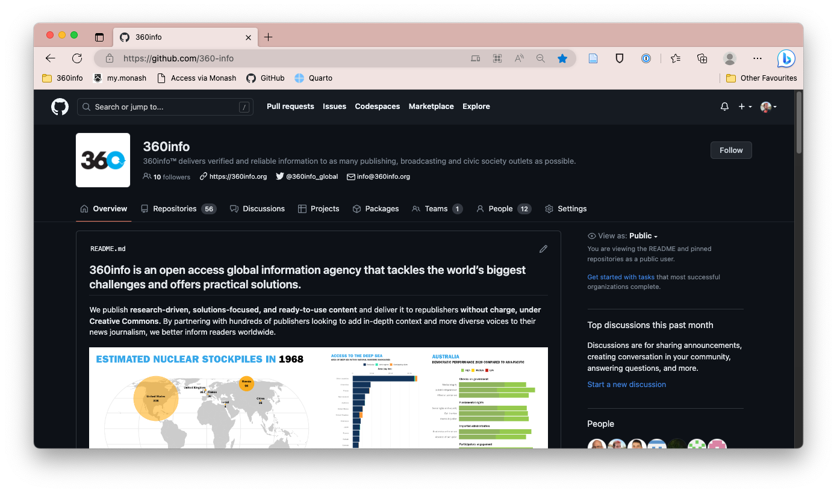The width and height of the screenshot is (837, 493).
Task: Open the tab actions icon left of tab
Action: (x=99, y=37)
